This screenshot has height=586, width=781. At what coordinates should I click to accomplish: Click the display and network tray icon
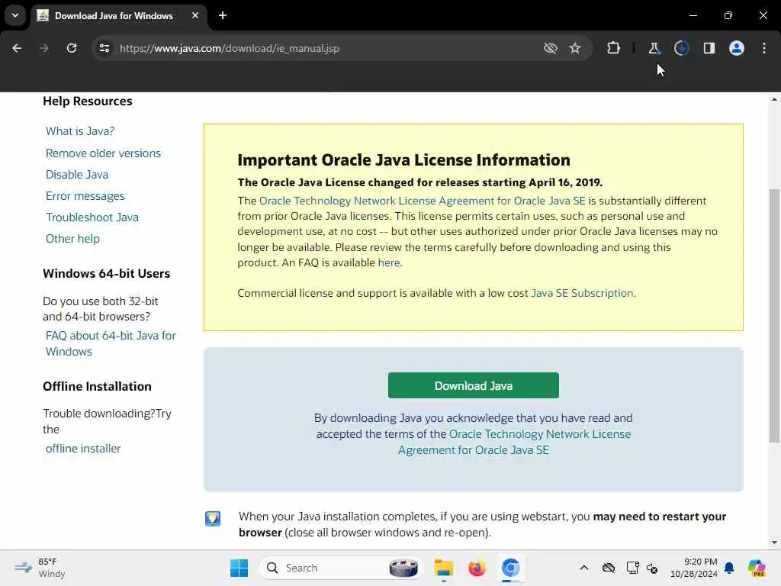(x=632, y=568)
